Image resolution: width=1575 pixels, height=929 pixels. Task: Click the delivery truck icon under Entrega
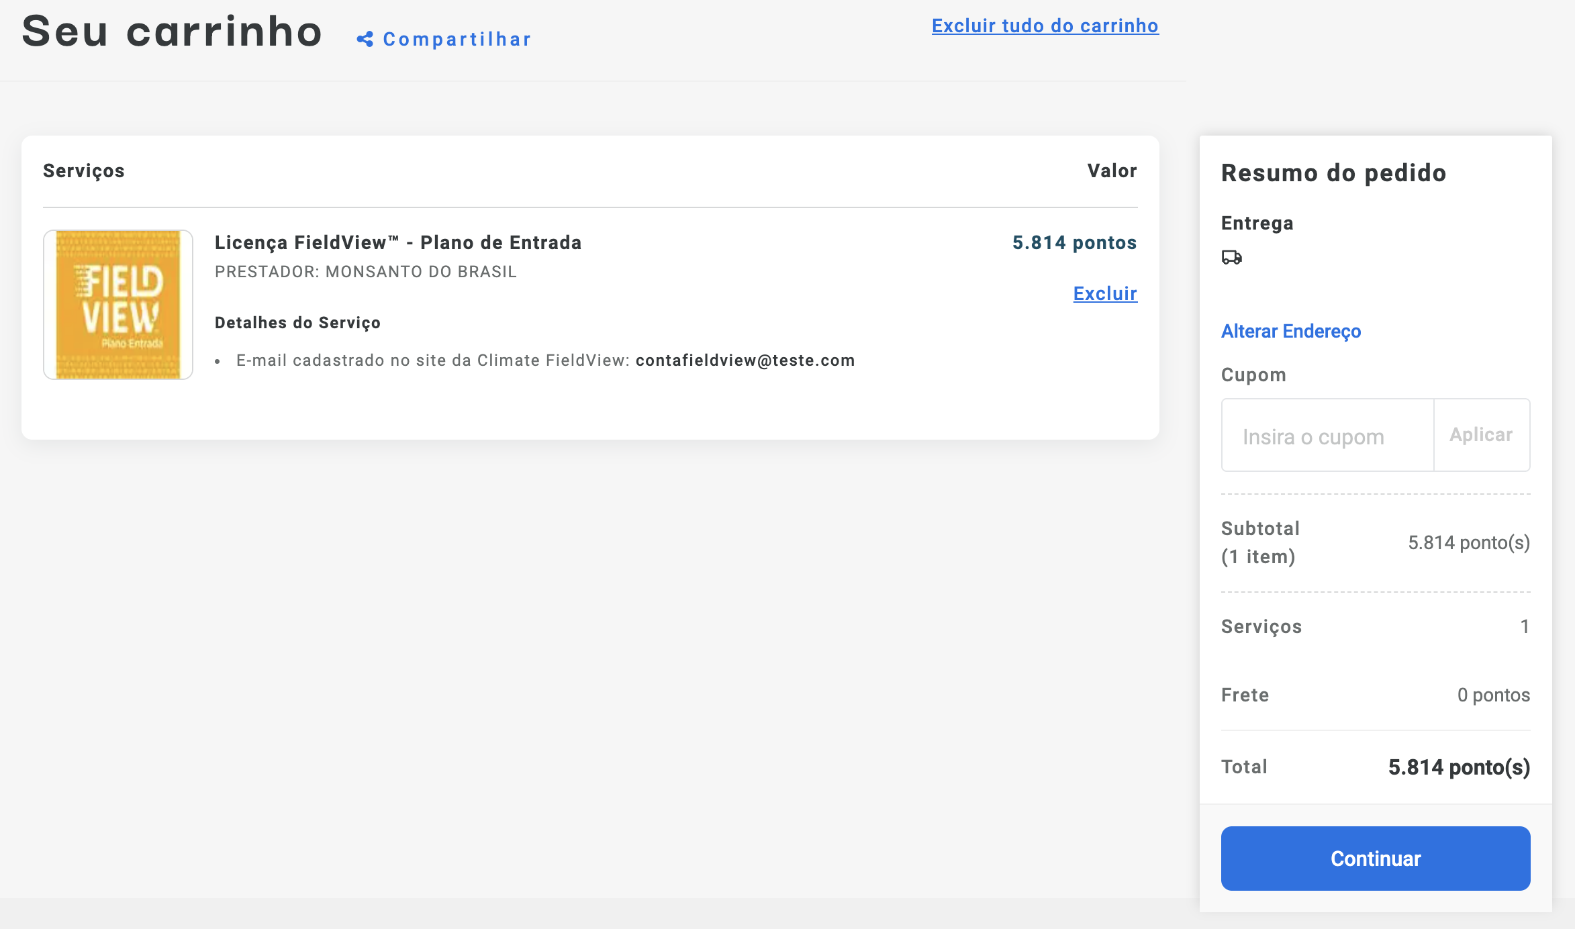tap(1231, 257)
